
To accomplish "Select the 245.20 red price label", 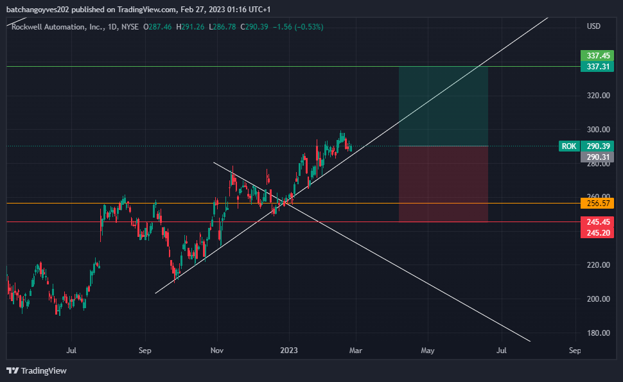I will pos(597,232).
